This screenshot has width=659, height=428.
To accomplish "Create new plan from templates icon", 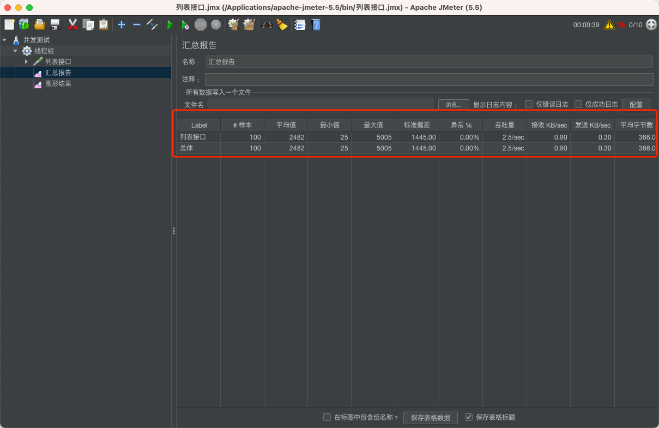I will pyautogui.click(x=23, y=25).
